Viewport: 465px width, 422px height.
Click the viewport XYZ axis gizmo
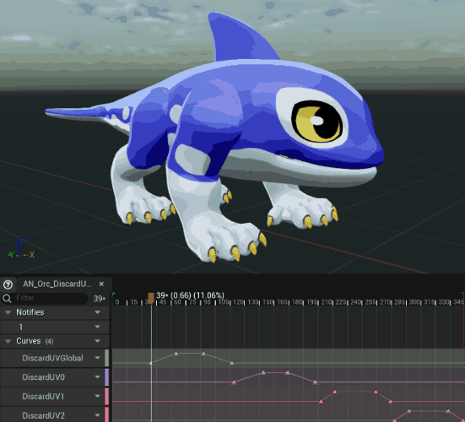pyautogui.click(x=21, y=248)
